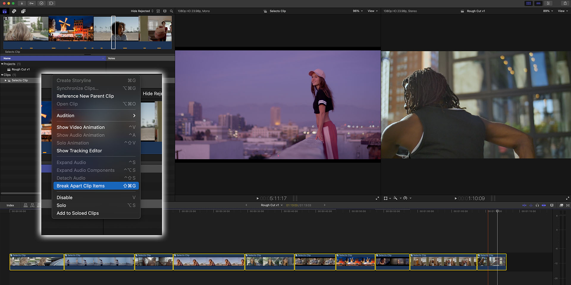Click the Index button
571x285 pixels.
click(x=10, y=205)
